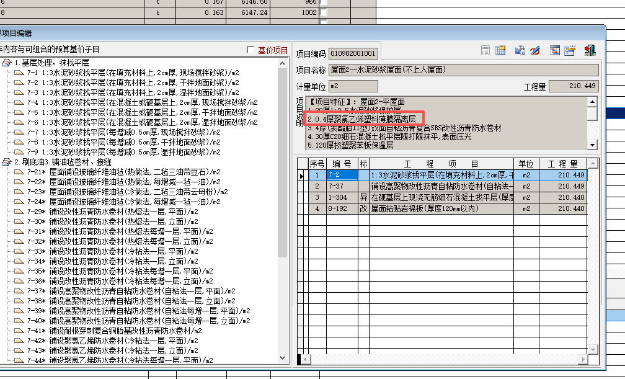Click description line 2.0.4厚聚氯乙烯塑料薄膜隔离层
This screenshot has height=379, width=625.
(361, 119)
